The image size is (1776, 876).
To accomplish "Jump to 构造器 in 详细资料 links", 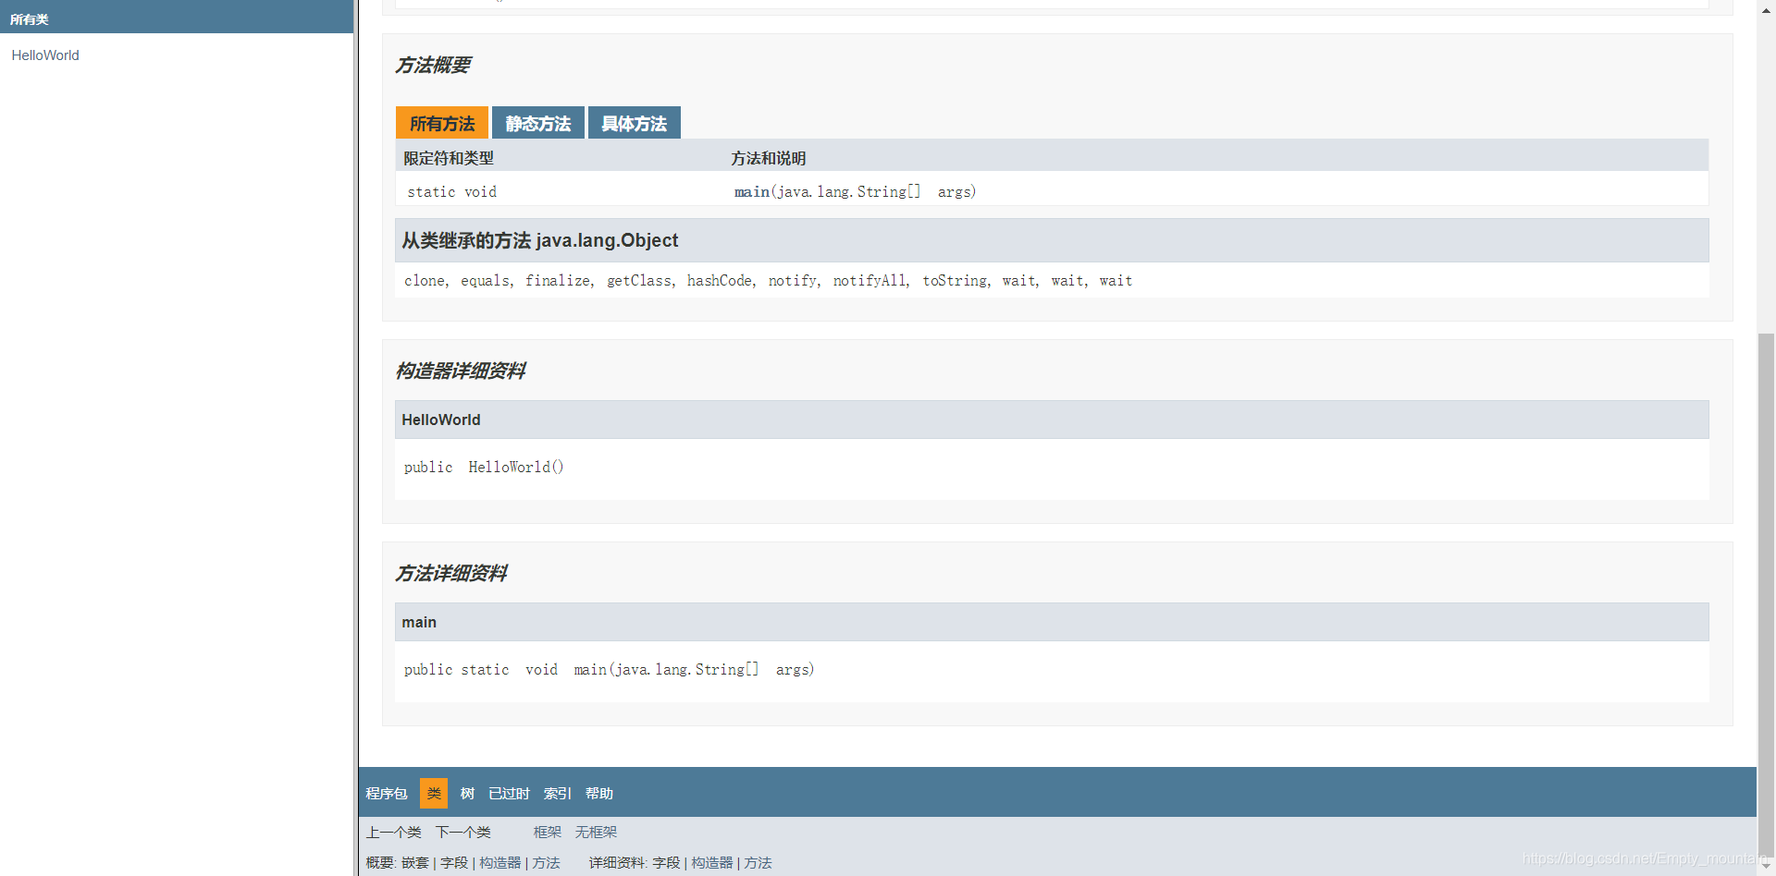I will [x=712, y=863].
